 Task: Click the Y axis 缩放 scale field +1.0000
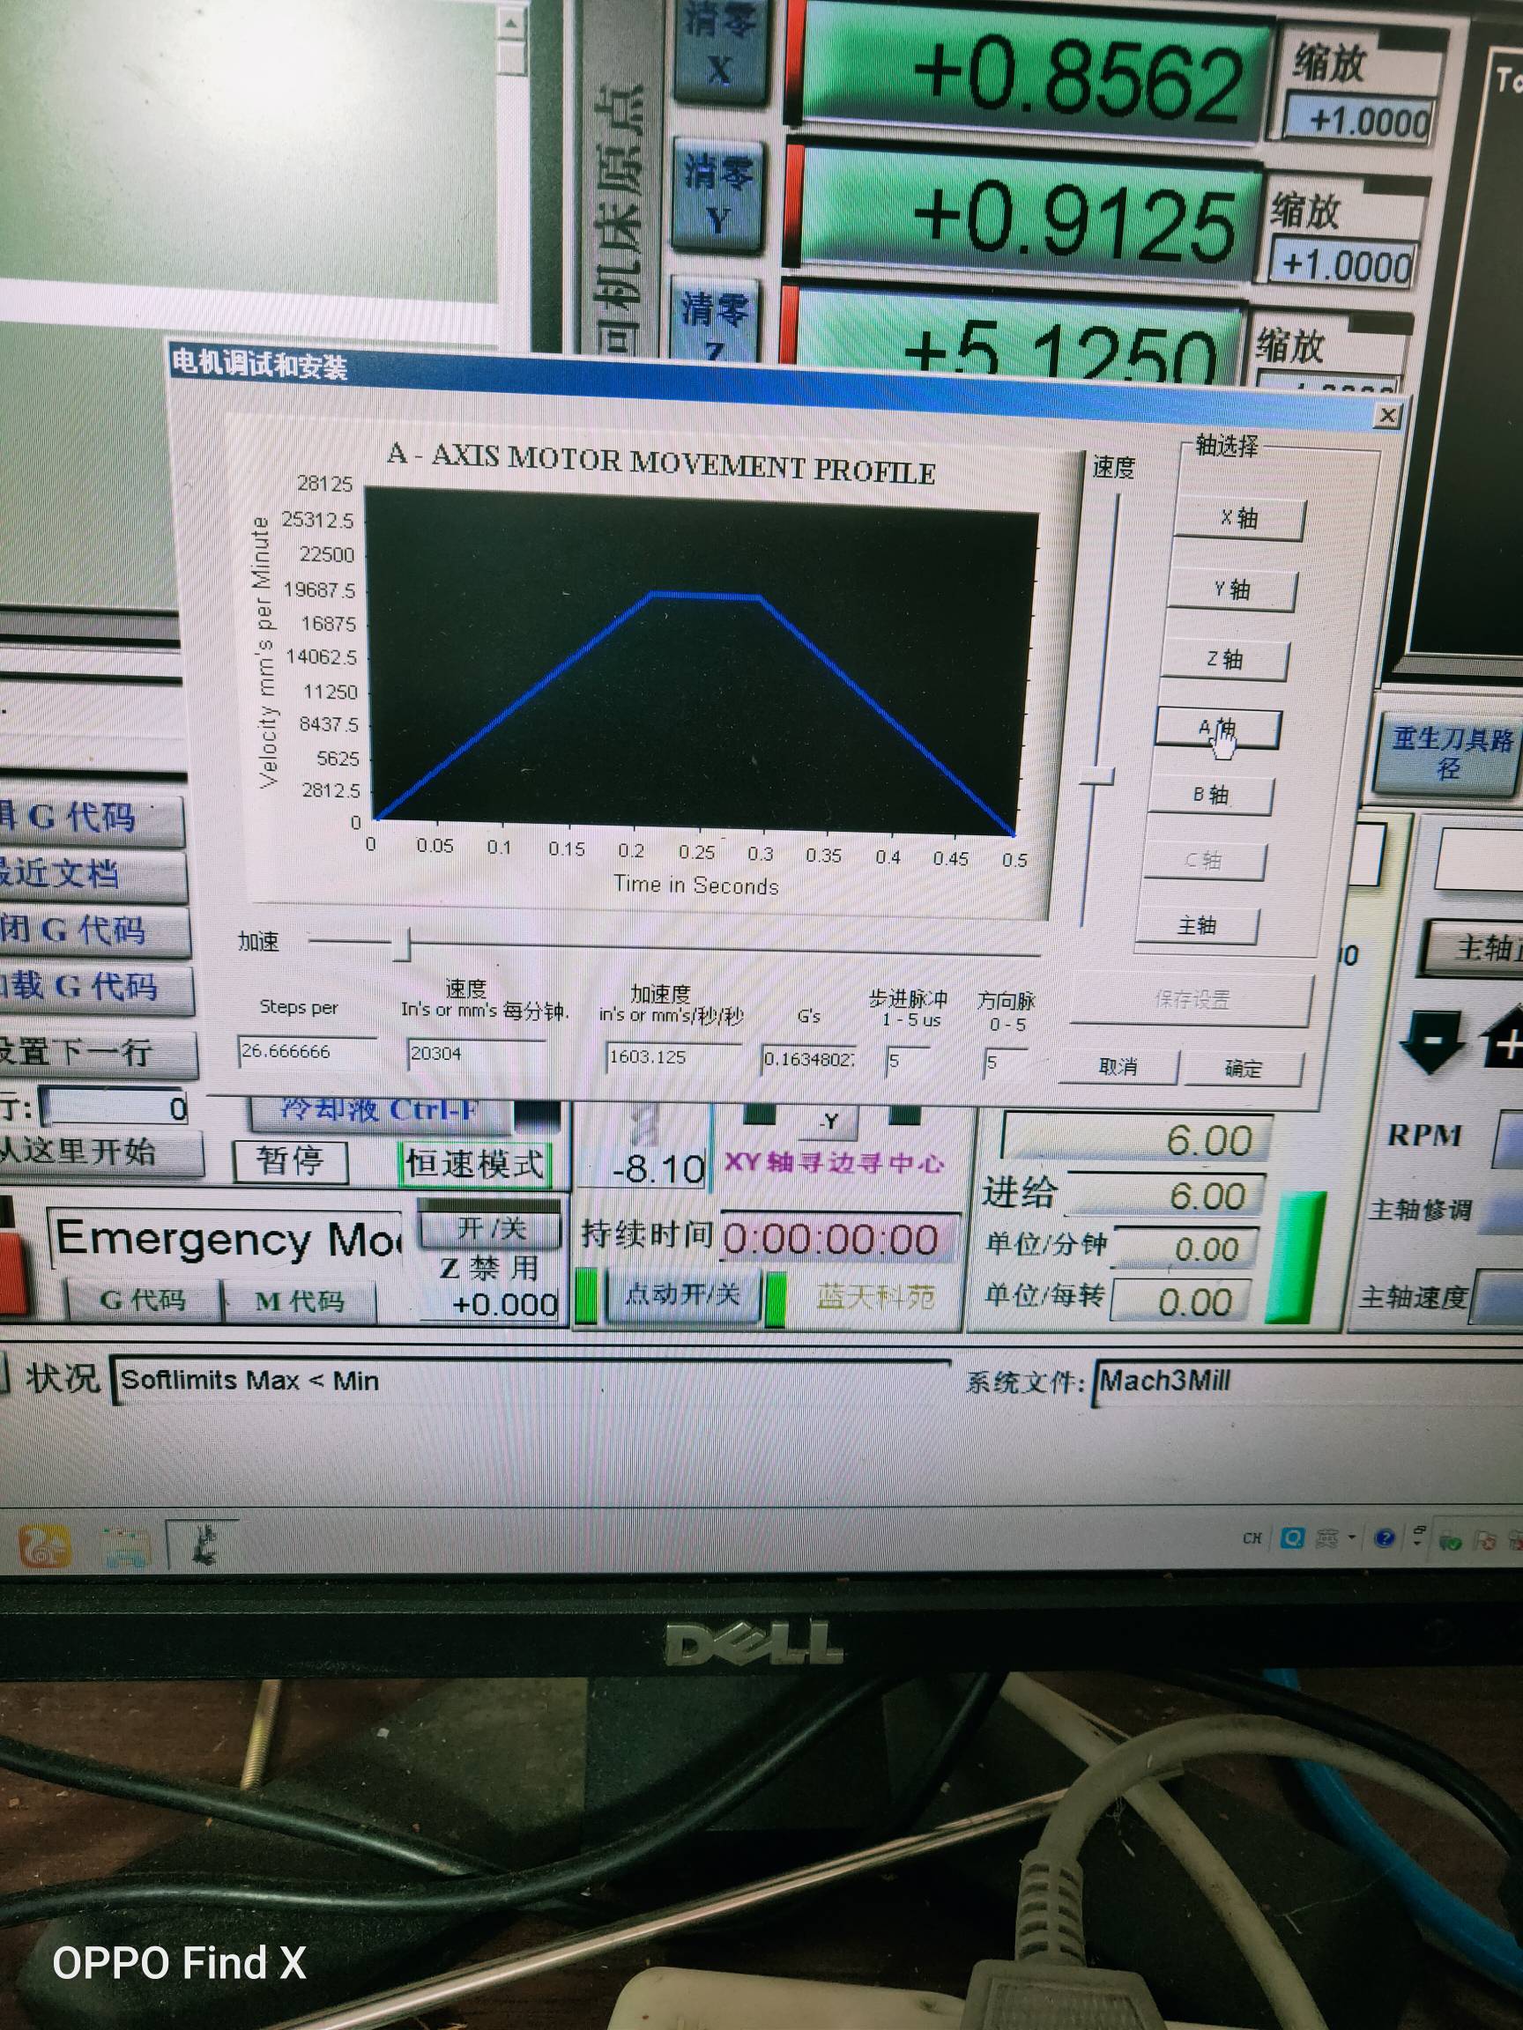pyautogui.click(x=1341, y=264)
